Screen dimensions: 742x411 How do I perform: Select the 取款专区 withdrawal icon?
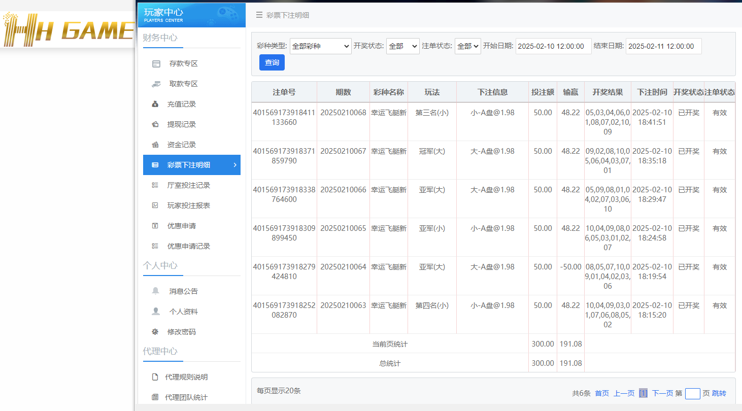156,84
